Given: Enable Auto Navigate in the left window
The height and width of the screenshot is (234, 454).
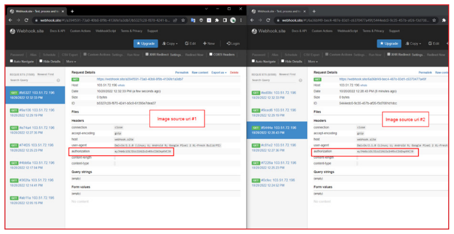Looking at the screenshot, I should tap(12, 61).
